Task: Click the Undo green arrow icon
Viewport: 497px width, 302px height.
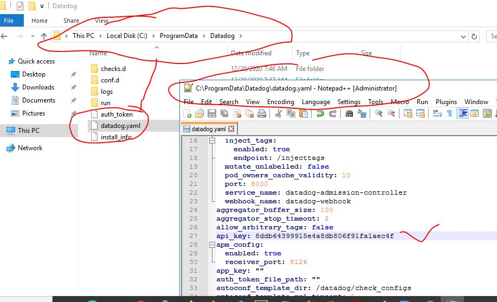Action: [x=320, y=113]
